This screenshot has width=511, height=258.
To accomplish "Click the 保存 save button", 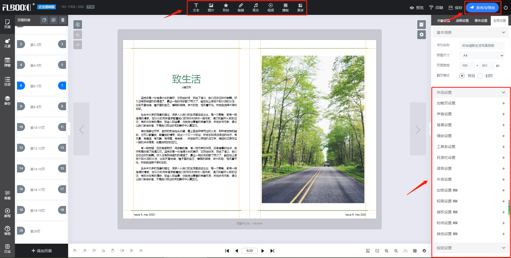I will pyautogui.click(x=455, y=8).
